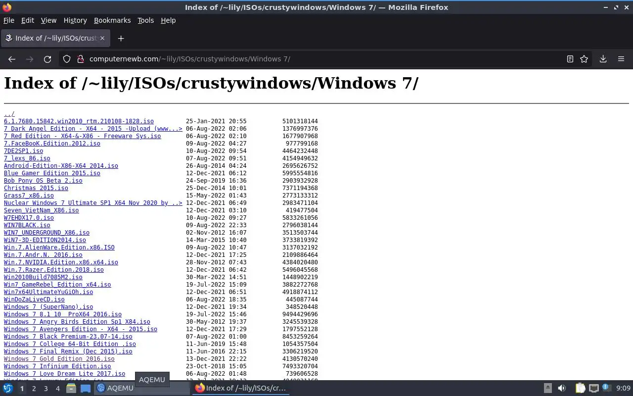Download 7_lexs_86.iso

tap(27, 158)
